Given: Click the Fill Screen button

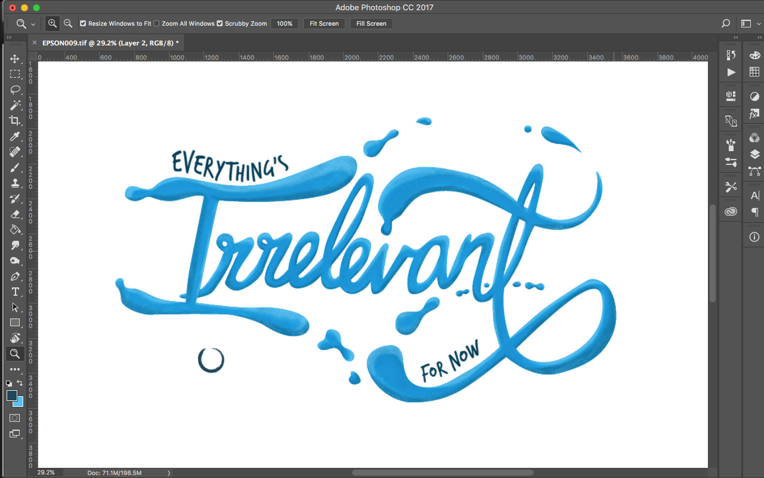Looking at the screenshot, I should pos(371,24).
